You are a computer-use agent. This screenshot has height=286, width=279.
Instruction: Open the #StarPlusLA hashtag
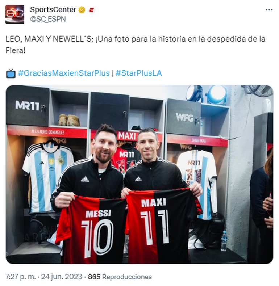point(139,73)
